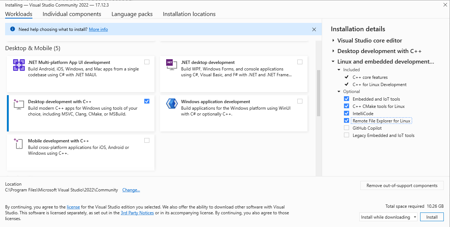Viewport: 450px width, 227px height.
Task: Click the Windows application development icon
Action: (x=171, y=104)
